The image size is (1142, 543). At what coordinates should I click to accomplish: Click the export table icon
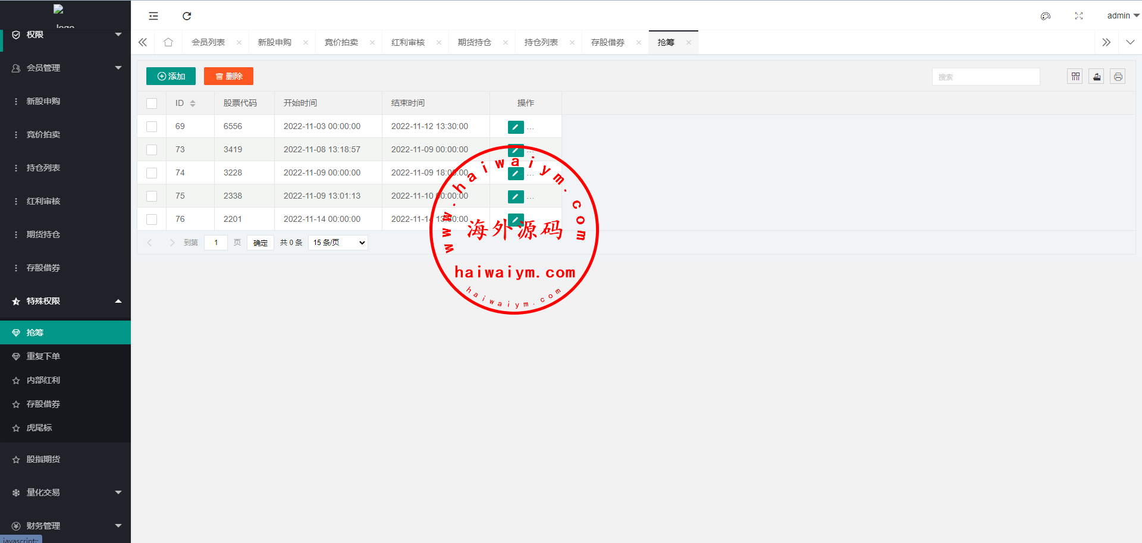tap(1096, 77)
